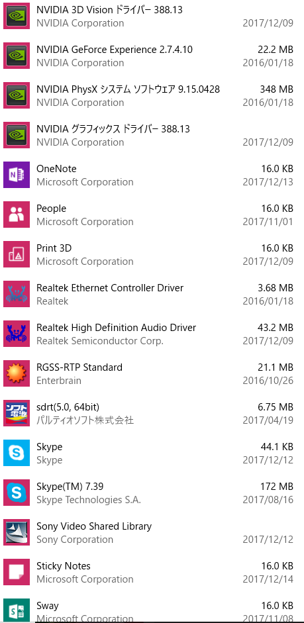Click the Skype(TM) 7.39 icon
The image size is (304, 623).
click(17, 493)
